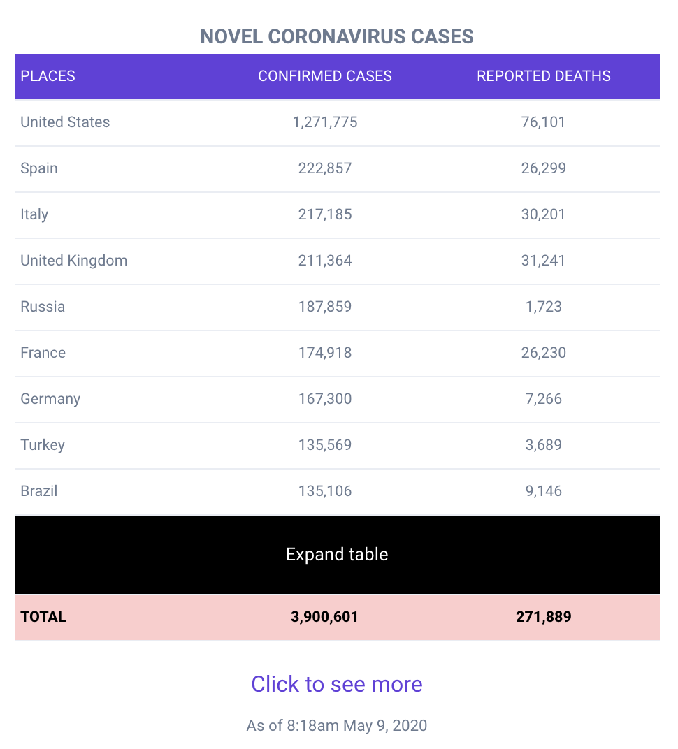Click Russia in the places list
Screen dimensions: 678x749
click(x=43, y=307)
